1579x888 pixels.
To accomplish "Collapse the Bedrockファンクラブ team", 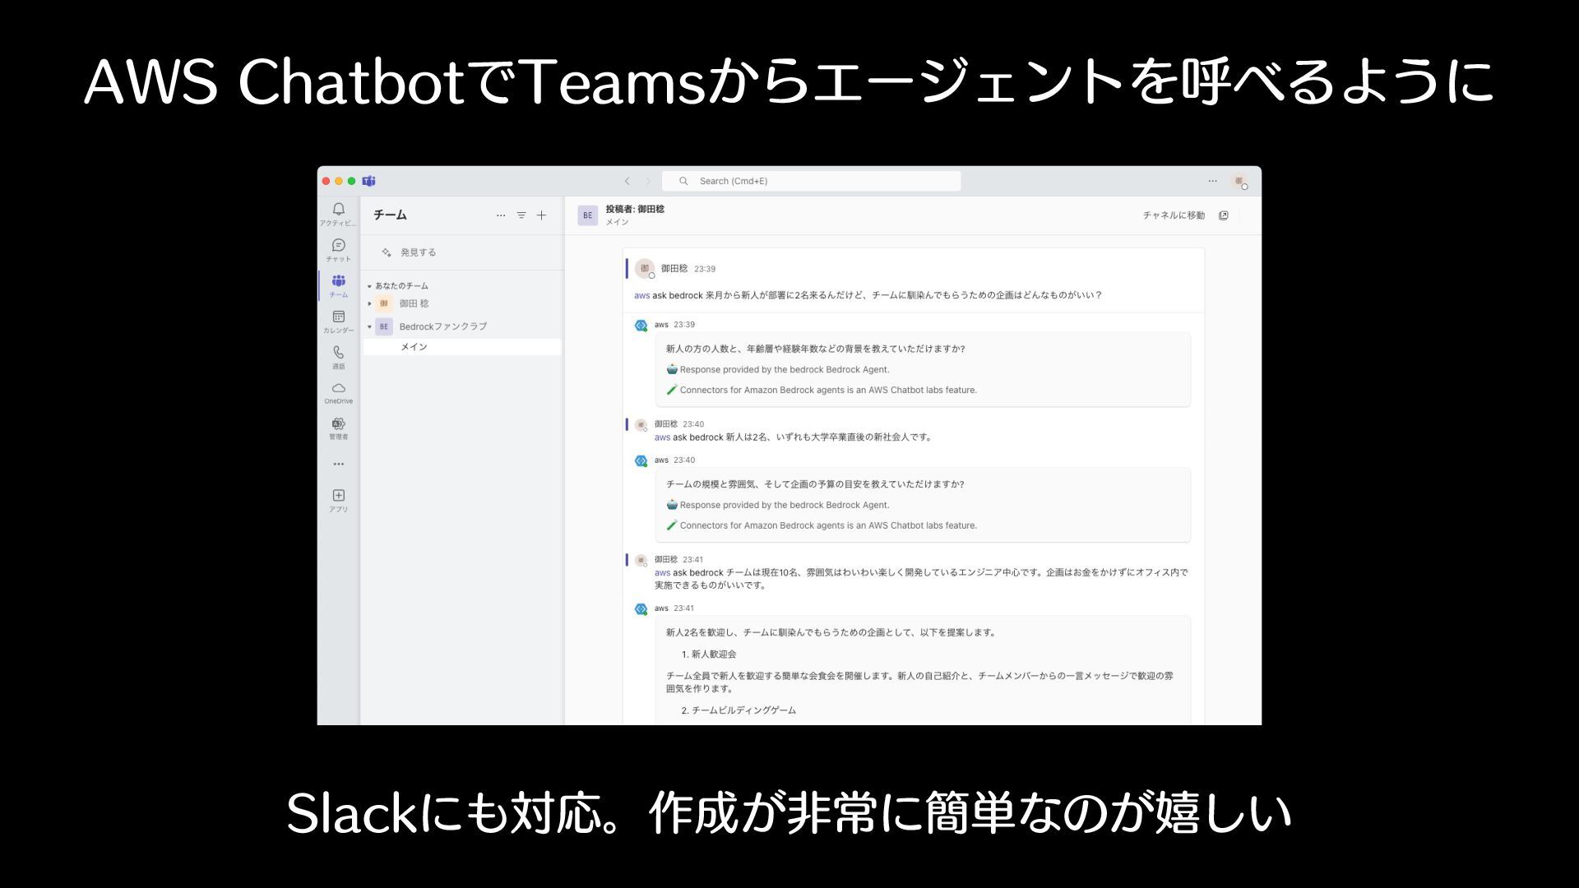I will [369, 326].
